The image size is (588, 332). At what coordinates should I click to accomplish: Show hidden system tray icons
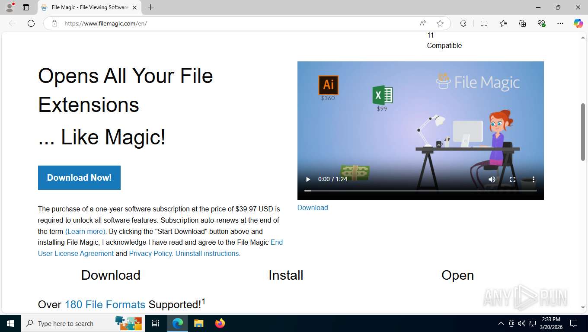click(501, 323)
